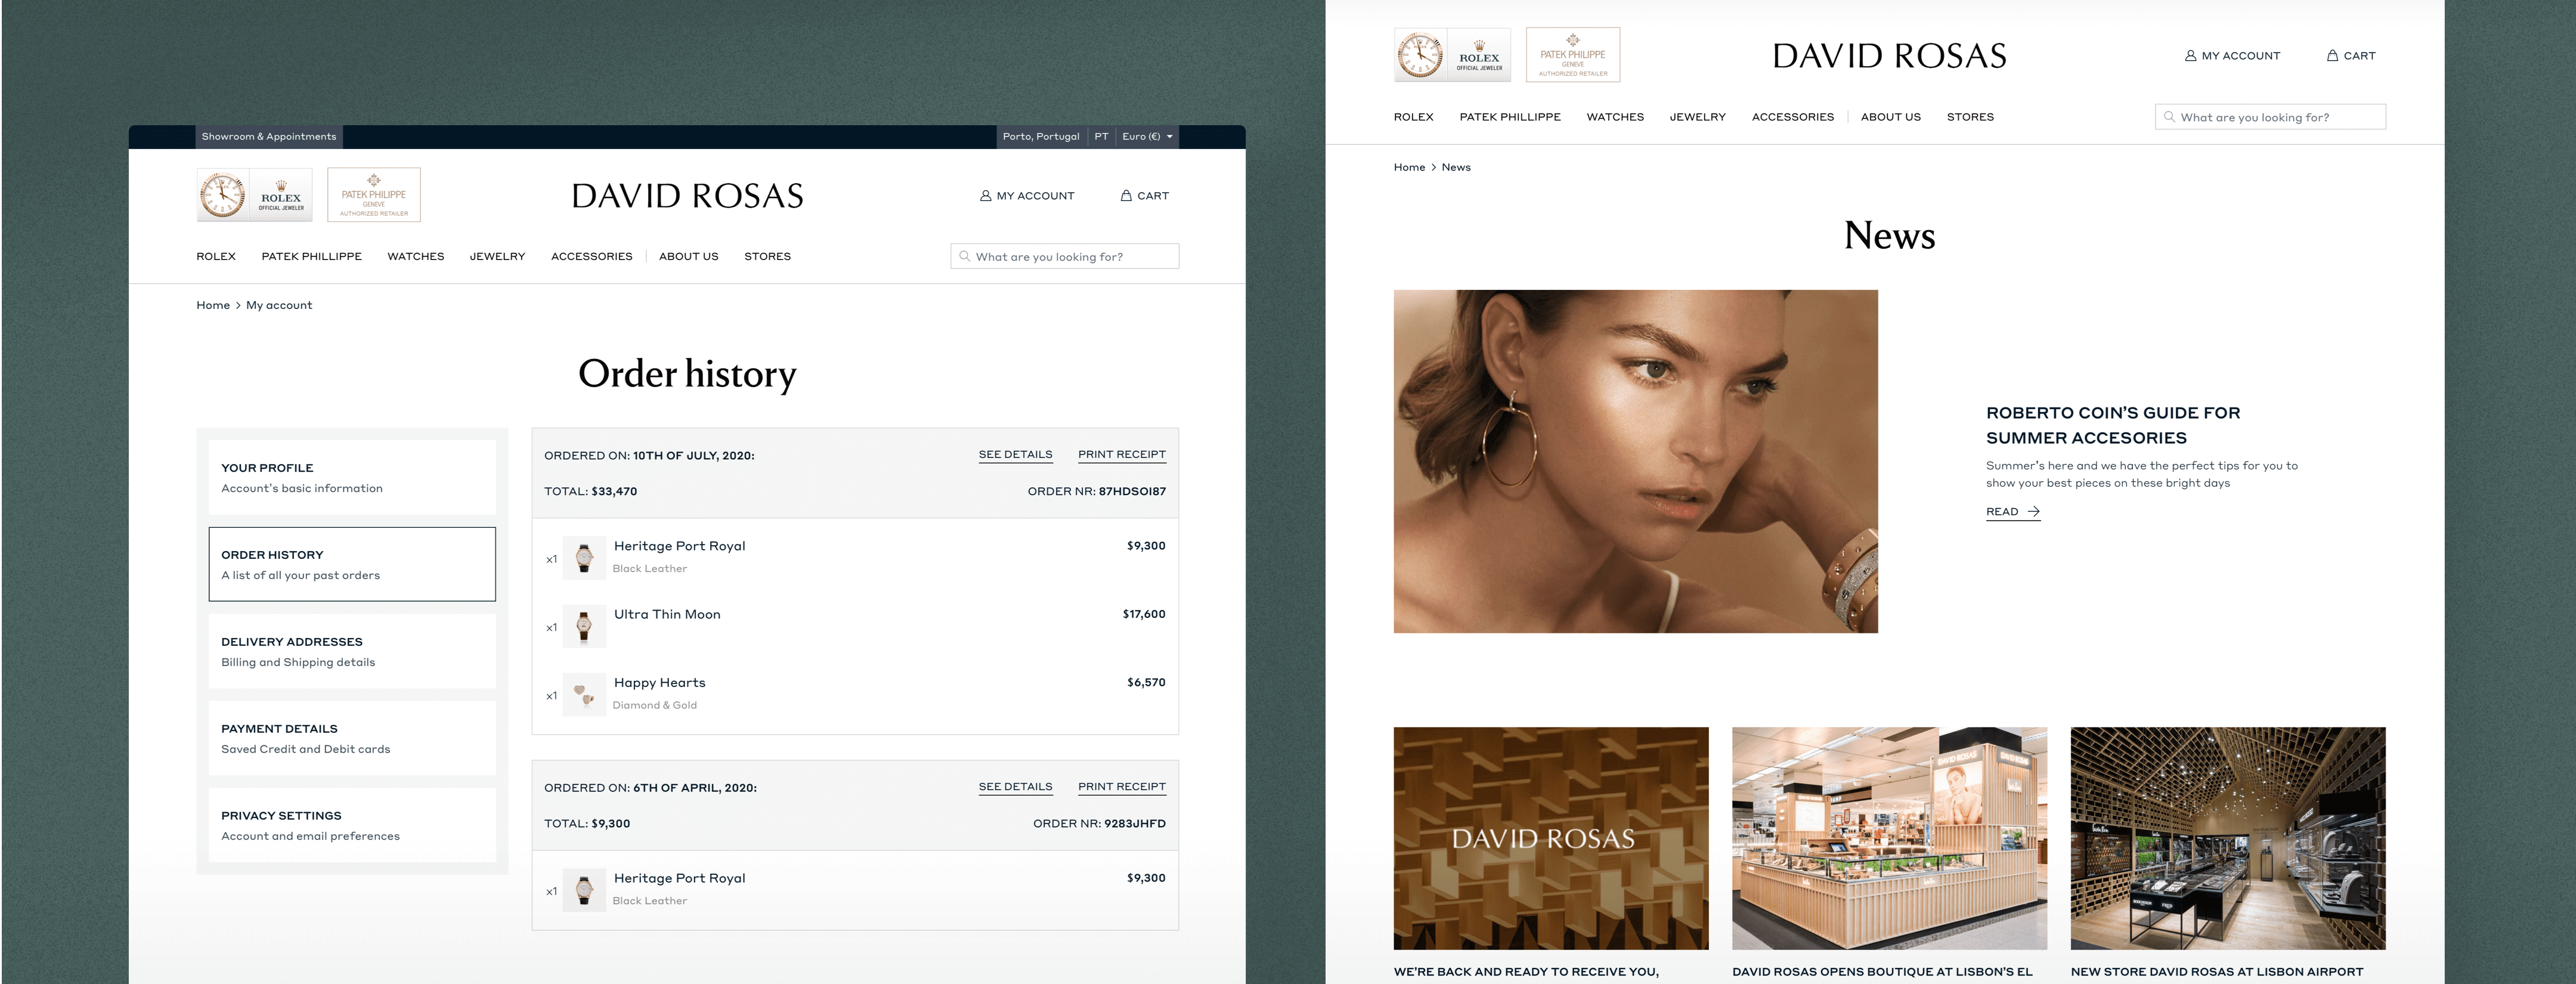Click the Happy Hearts product thumbnail
The height and width of the screenshot is (984, 2576).
584,695
